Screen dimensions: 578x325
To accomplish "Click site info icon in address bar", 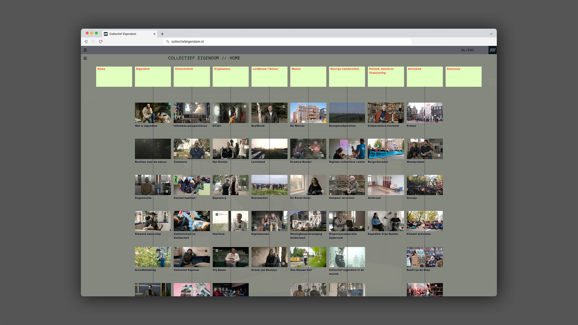I will coord(168,42).
